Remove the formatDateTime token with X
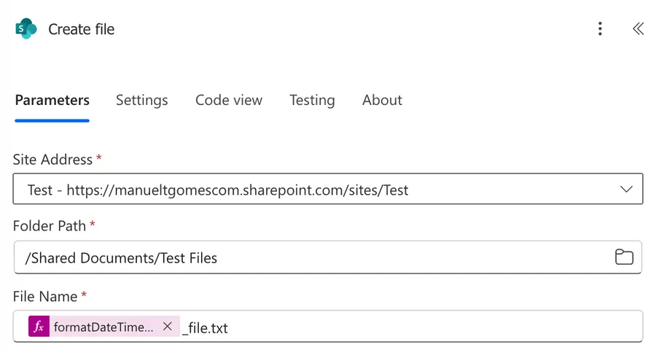 click(x=168, y=327)
